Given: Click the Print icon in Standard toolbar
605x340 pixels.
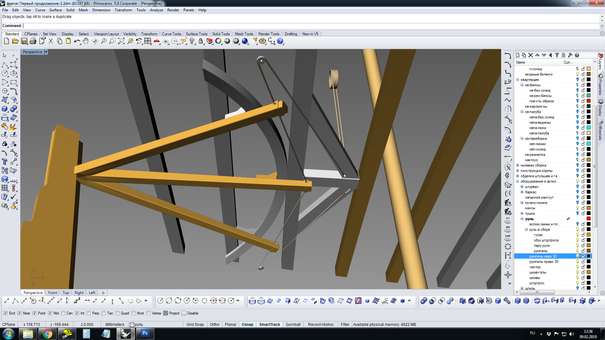Looking at the screenshot, I should point(33,41).
